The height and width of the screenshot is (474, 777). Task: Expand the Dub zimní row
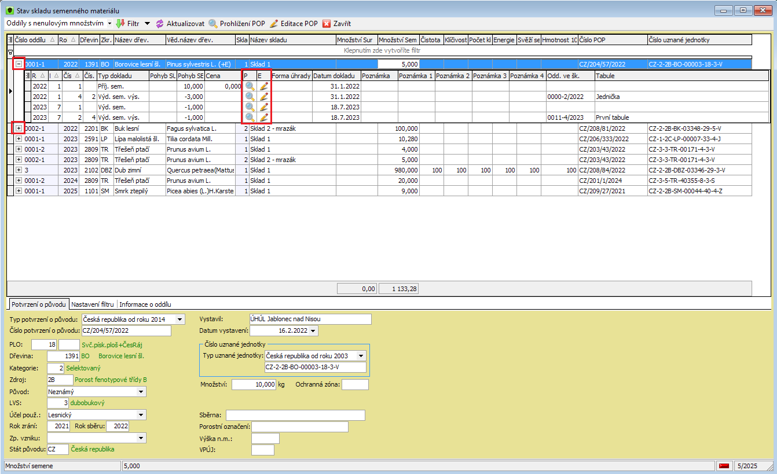pos(19,170)
